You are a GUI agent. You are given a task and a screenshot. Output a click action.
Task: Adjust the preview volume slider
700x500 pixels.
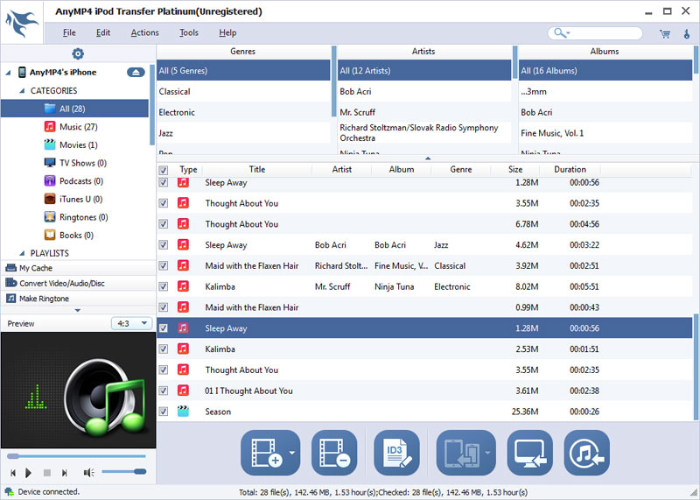[x=123, y=471]
